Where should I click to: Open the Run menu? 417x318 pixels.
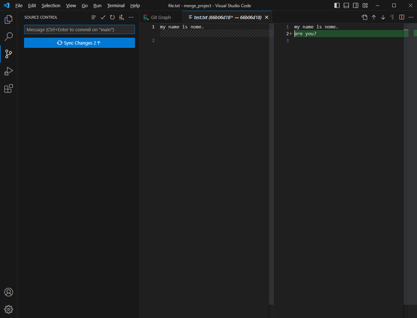pos(97,6)
